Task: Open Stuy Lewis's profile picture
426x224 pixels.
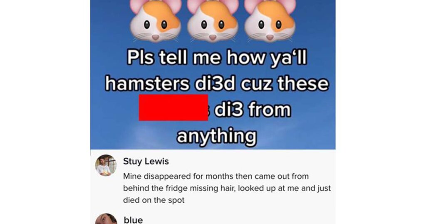Action: pyautogui.click(x=106, y=165)
